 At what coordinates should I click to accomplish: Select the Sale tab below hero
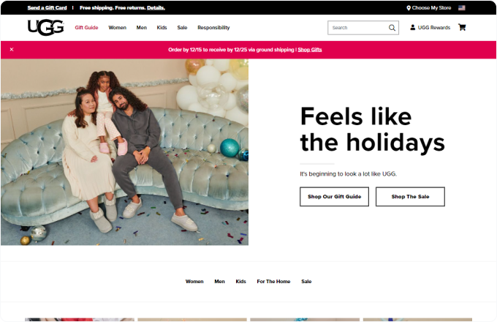pyautogui.click(x=306, y=282)
